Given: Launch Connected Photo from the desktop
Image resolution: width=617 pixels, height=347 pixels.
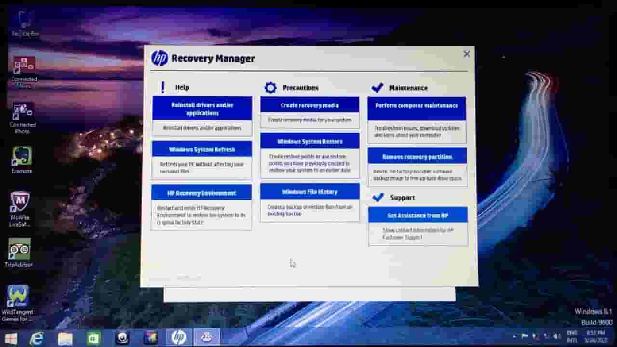Looking at the screenshot, I should [23, 118].
